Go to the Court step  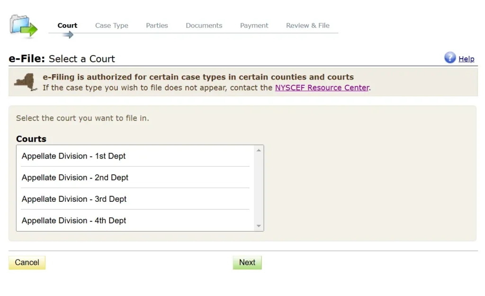pos(67,26)
